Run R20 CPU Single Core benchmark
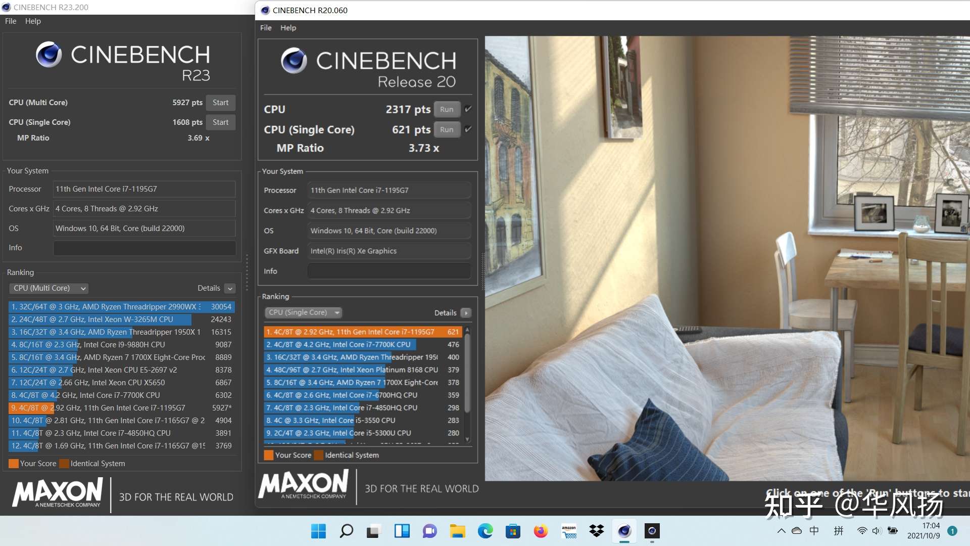The image size is (970, 546). point(447,129)
